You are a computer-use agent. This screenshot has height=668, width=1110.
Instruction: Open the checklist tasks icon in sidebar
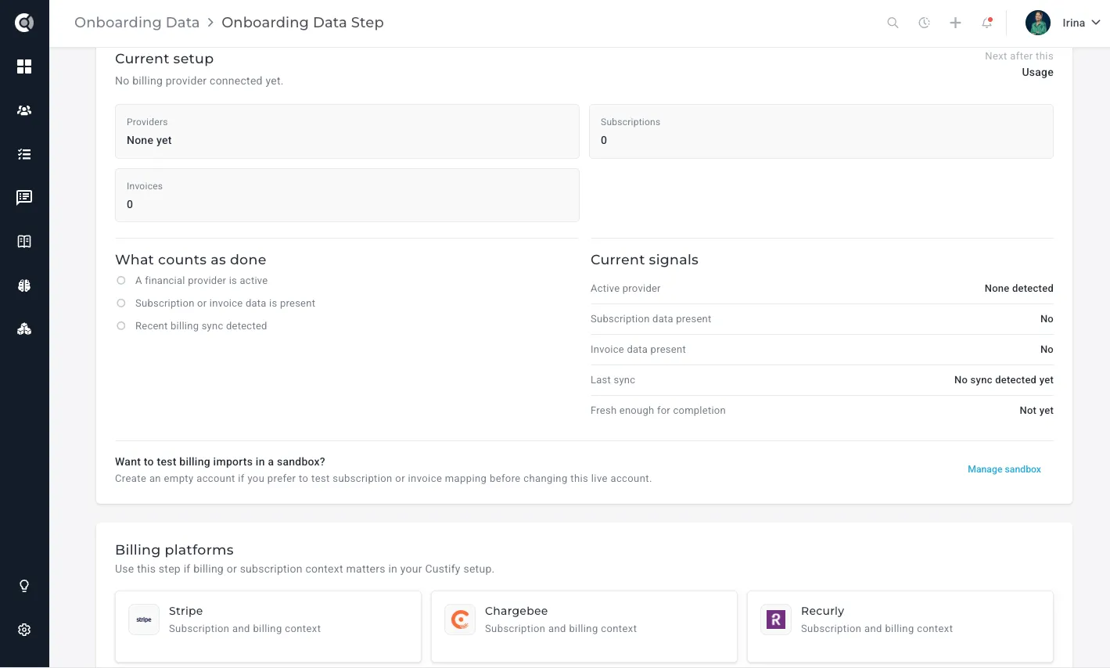tap(24, 154)
